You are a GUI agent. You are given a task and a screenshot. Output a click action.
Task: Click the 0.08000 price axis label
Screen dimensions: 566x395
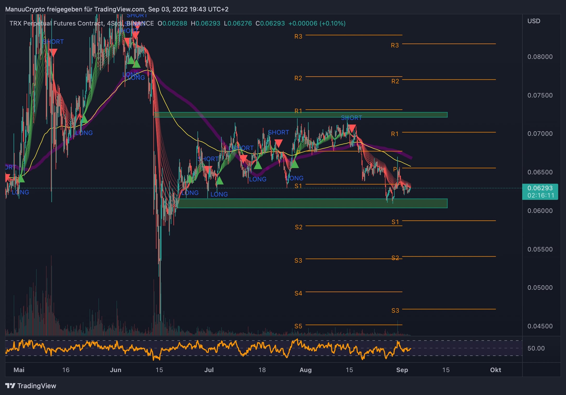[x=540, y=57]
